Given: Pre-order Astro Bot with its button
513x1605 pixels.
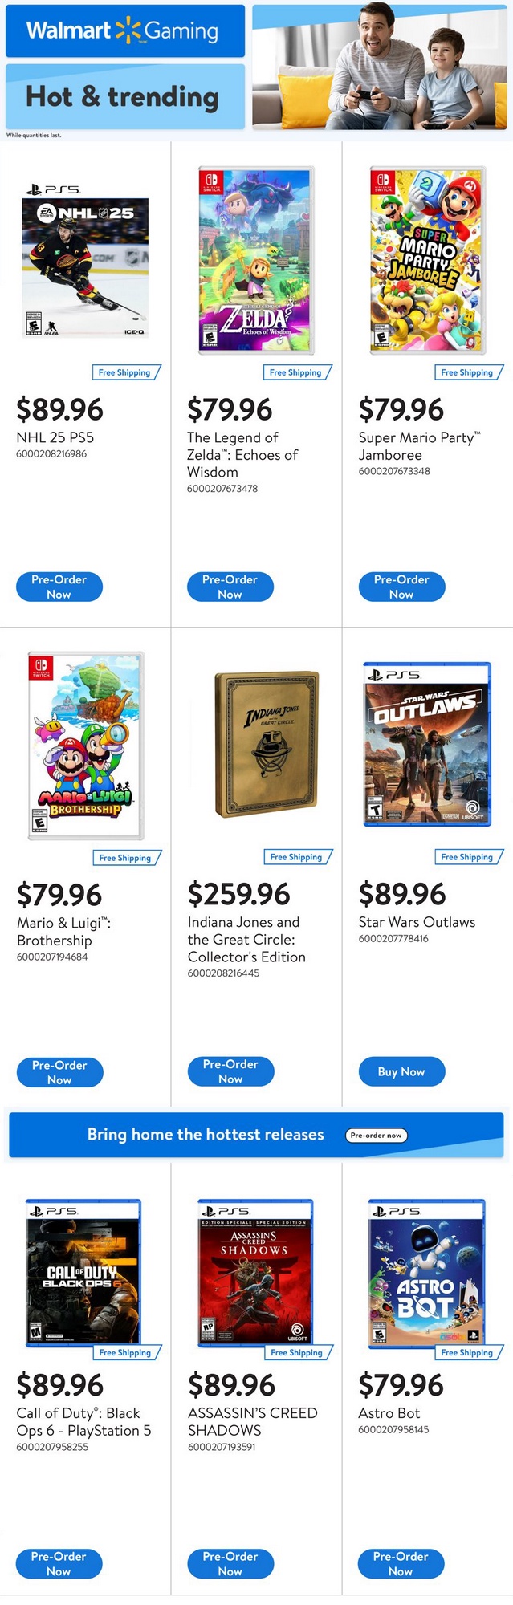Looking at the screenshot, I should coord(401,1563).
